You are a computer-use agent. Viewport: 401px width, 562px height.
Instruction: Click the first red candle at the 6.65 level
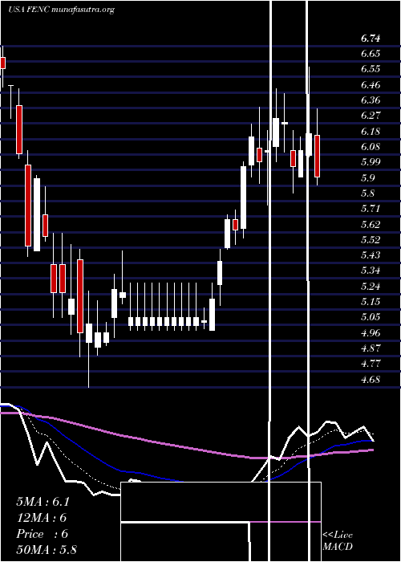click(x=3, y=63)
